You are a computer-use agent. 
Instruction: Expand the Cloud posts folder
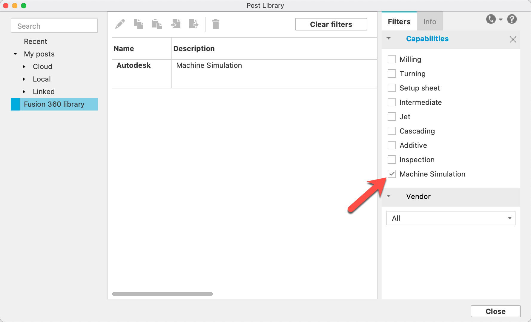[x=24, y=67]
